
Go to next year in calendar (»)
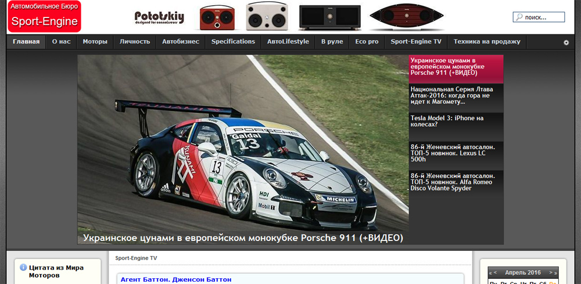click(555, 273)
